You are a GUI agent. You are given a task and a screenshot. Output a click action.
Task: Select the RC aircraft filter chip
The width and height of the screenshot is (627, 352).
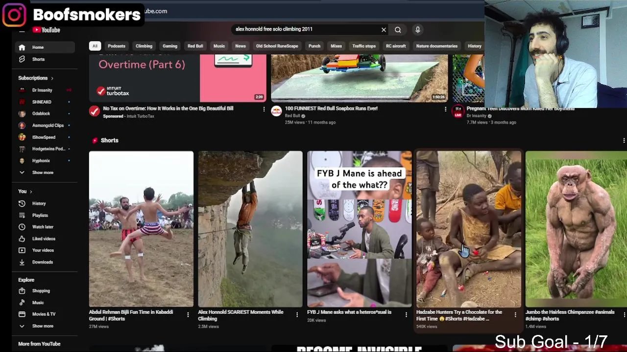click(396, 46)
